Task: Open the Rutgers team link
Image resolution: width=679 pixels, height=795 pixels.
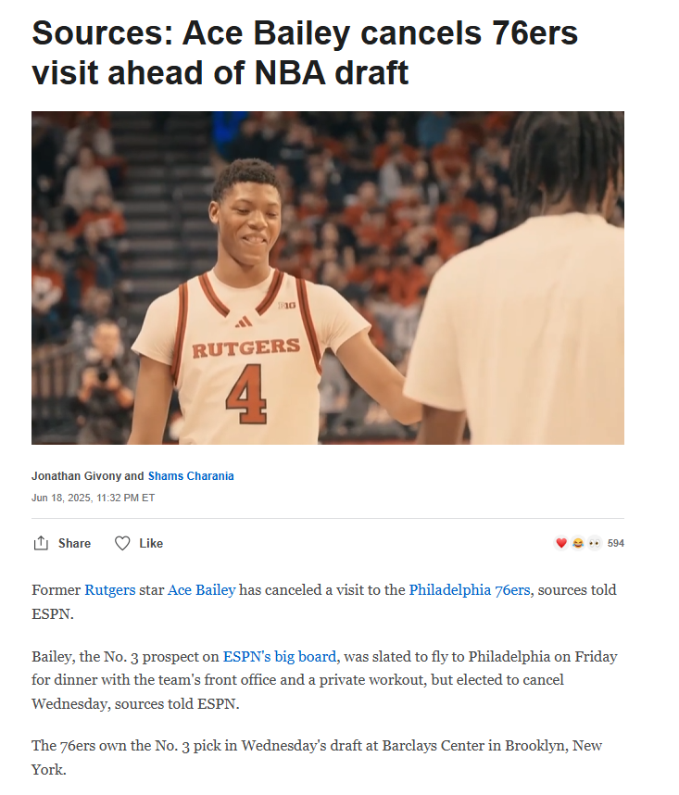Action: pyautogui.click(x=110, y=589)
